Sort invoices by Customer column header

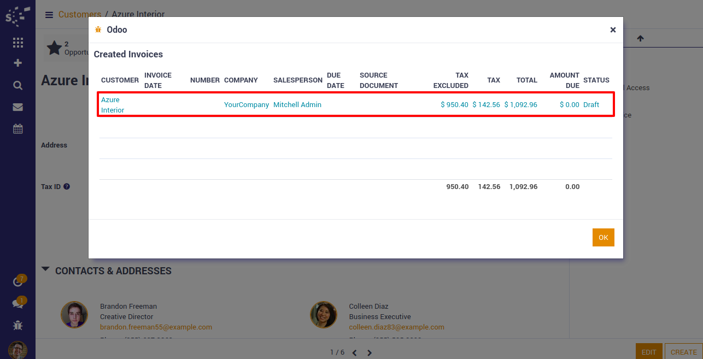(120, 80)
